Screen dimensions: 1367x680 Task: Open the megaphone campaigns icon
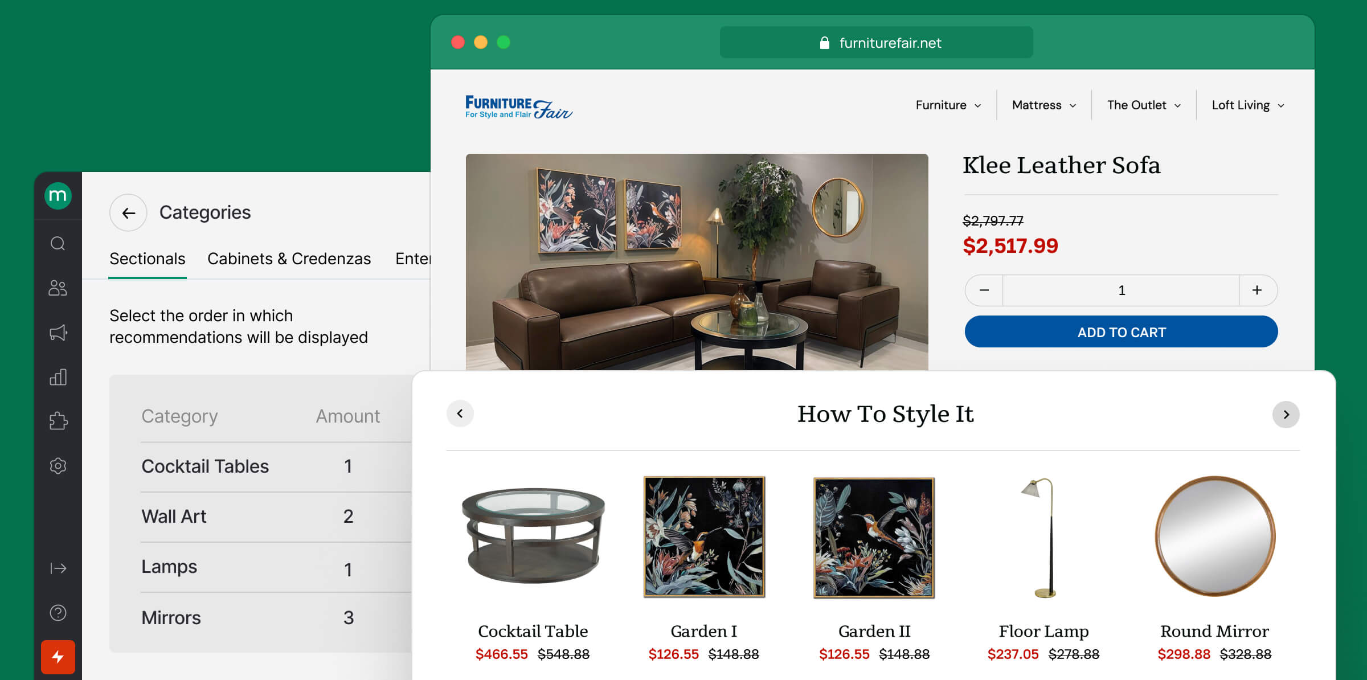coord(58,333)
